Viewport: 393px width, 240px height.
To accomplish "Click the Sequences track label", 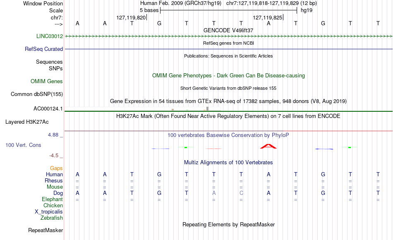I will click(x=49, y=62).
